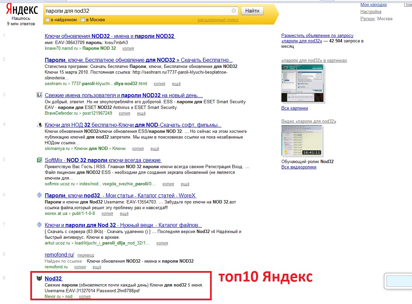Viewport: 412px width, 304px height.
Task: Open 'Ключи обновления NOD32 - имена и пароли' result
Action: (110, 36)
